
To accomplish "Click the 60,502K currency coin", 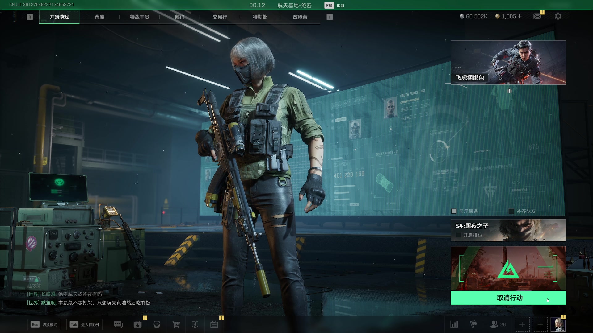I will (462, 16).
